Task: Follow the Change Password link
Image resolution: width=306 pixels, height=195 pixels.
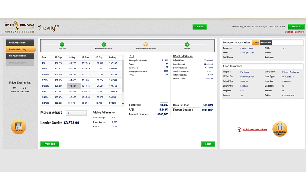Action: tap(294, 32)
